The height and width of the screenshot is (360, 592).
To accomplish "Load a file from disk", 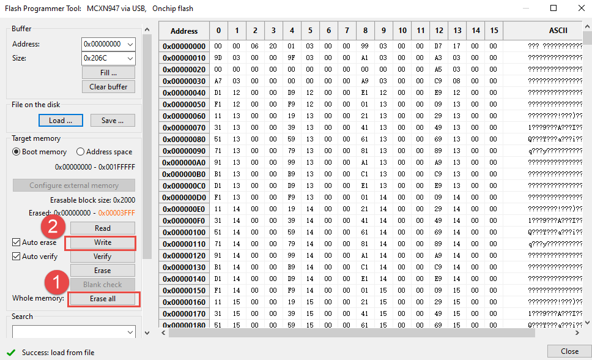I will 60,120.
